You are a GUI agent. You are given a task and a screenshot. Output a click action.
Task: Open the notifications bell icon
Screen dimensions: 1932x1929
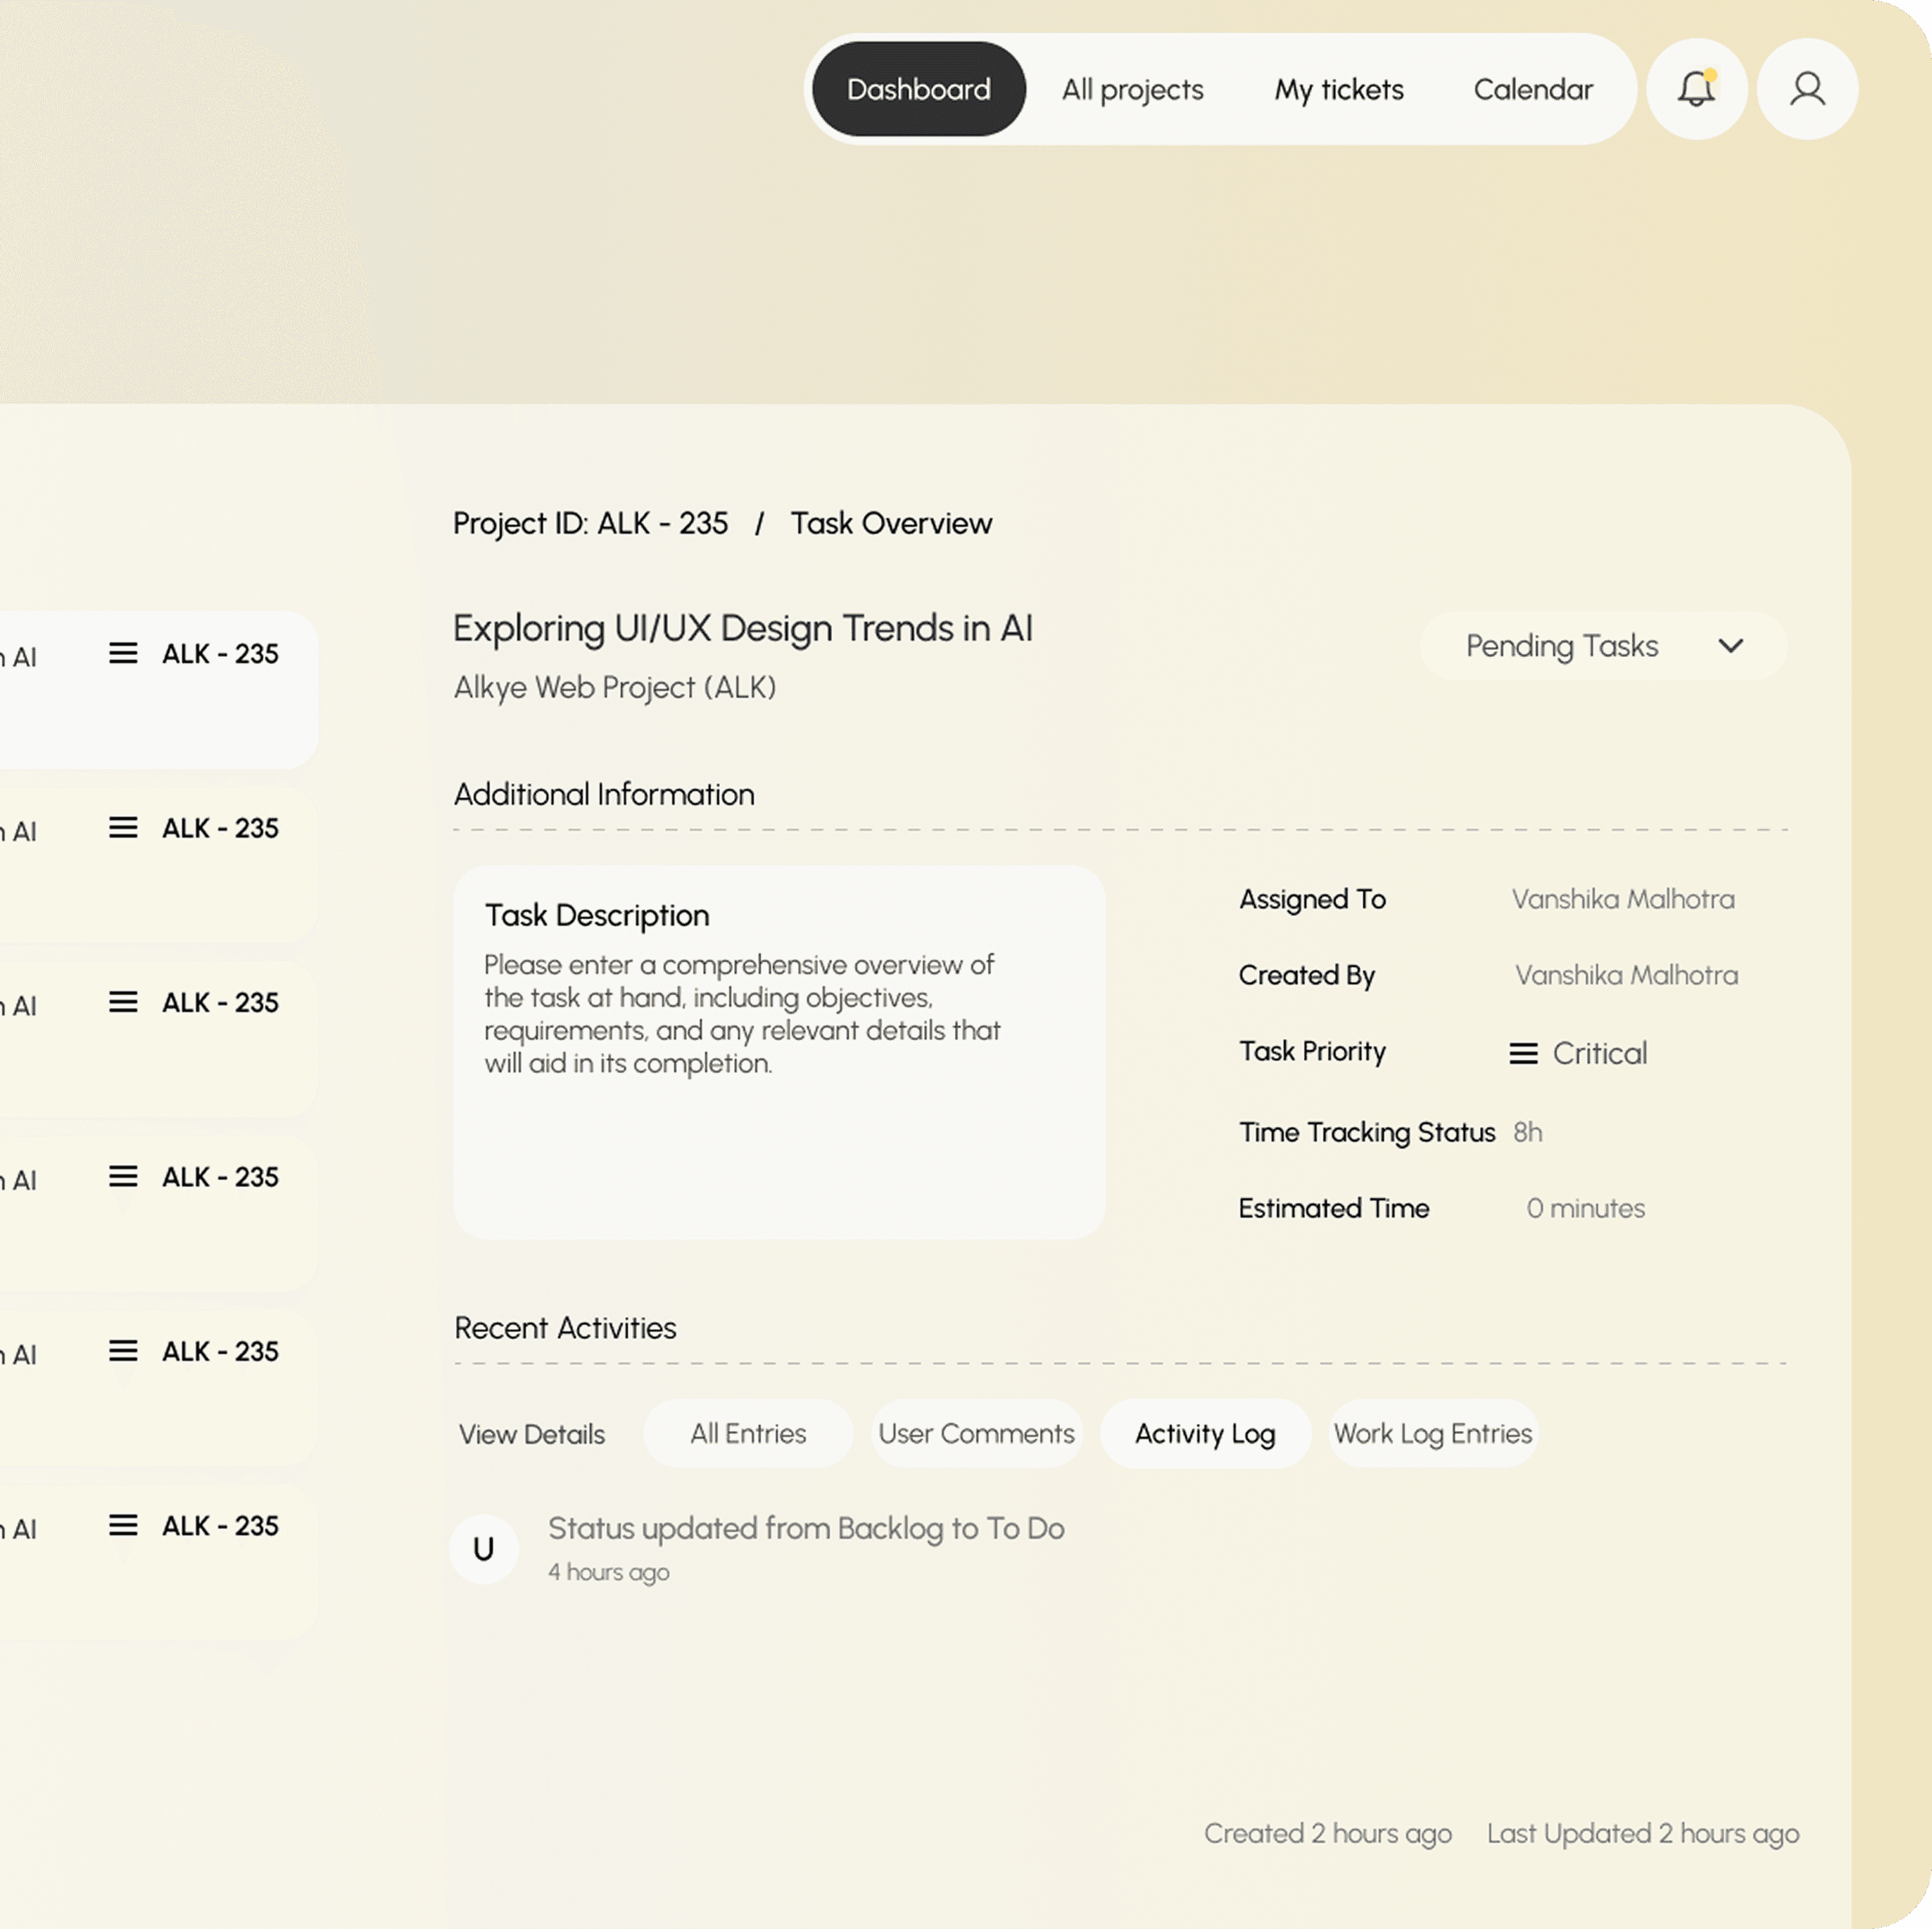click(x=1696, y=89)
